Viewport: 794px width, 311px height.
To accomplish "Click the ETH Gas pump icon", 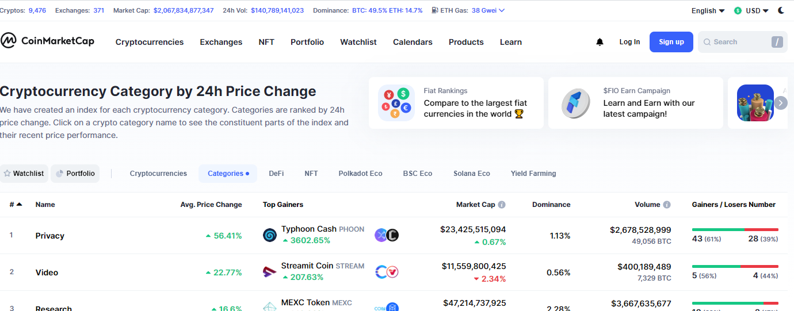I will click(x=435, y=10).
